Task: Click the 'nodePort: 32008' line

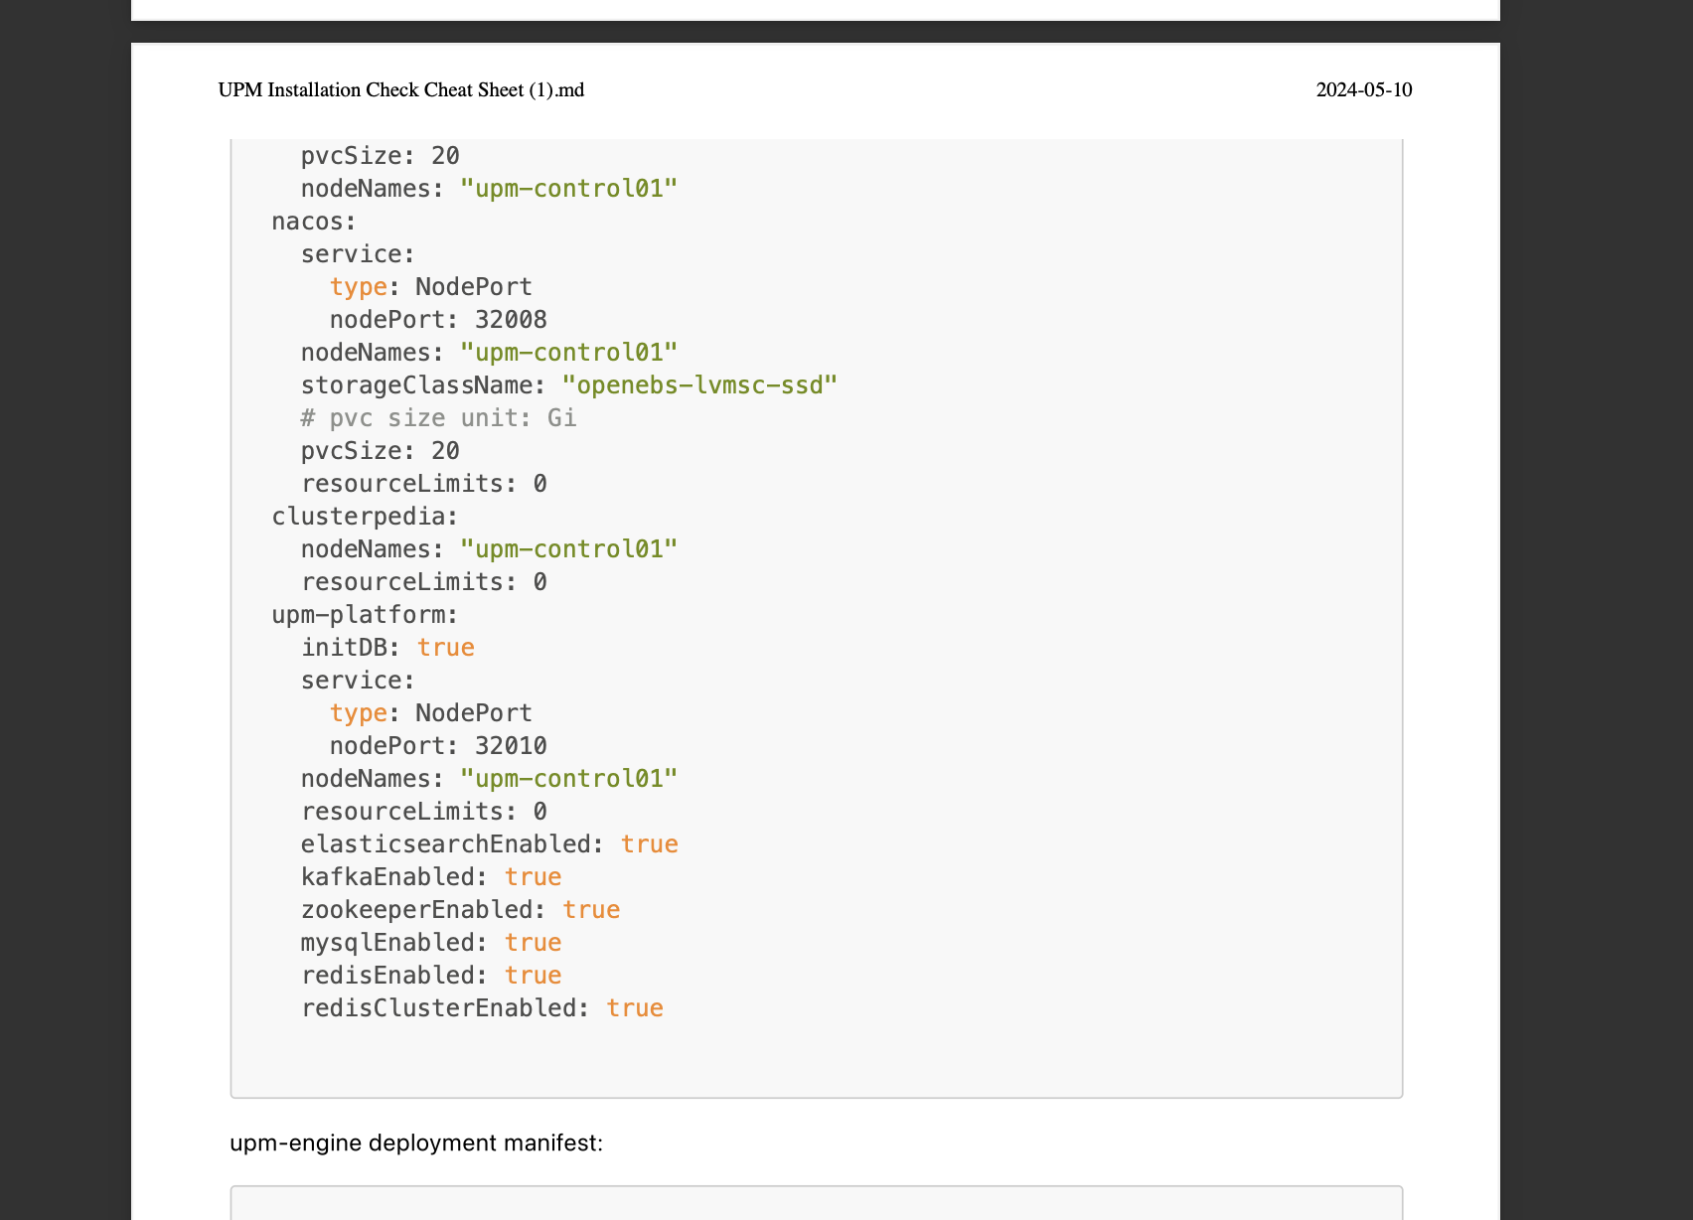Action: coord(438,320)
